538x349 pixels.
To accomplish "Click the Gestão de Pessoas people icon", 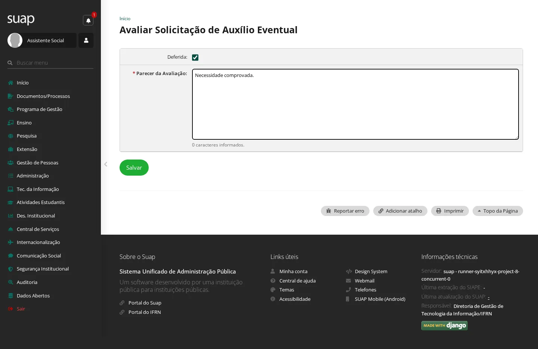I will tap(10, 163).
